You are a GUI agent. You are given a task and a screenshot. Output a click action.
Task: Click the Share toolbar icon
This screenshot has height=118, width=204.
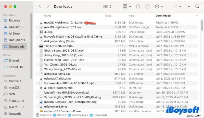pyautogui.click(x=138, y=6)
